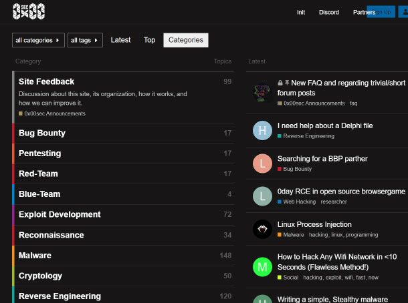Expand the all tags dropdown
This screenshot has width=408, height=303.
click(x=85, y=40)
